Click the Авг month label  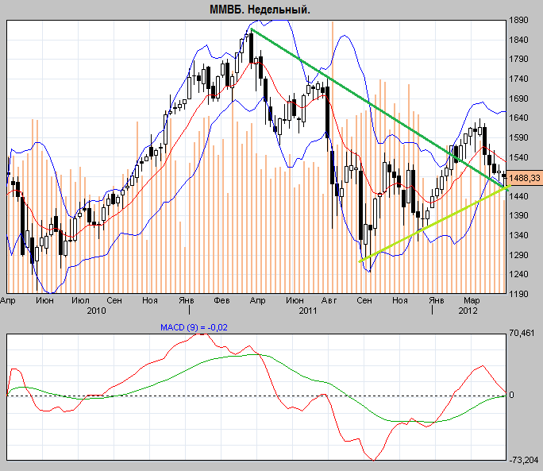(329, 300)
